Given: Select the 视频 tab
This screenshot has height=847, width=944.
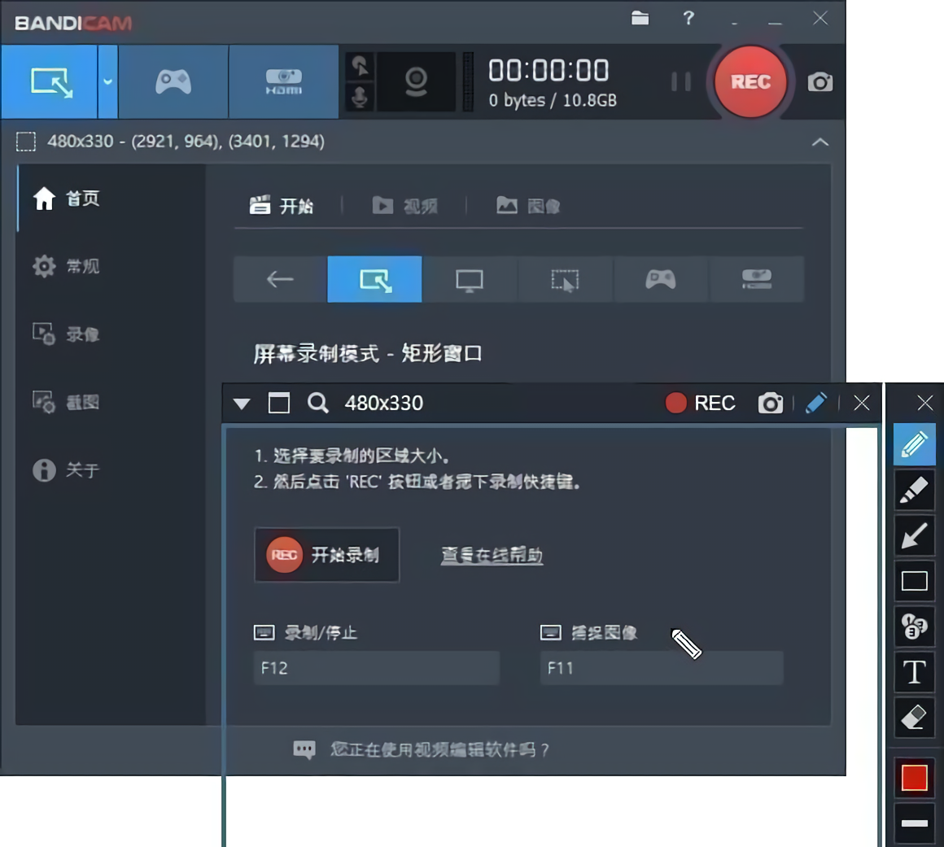Looking at the screenshot, I should [404, 206].
